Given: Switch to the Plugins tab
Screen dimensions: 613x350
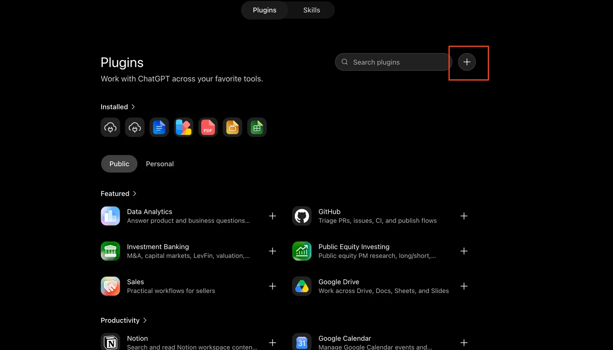Looking at the screenshot, I should (x=264, y=10).
